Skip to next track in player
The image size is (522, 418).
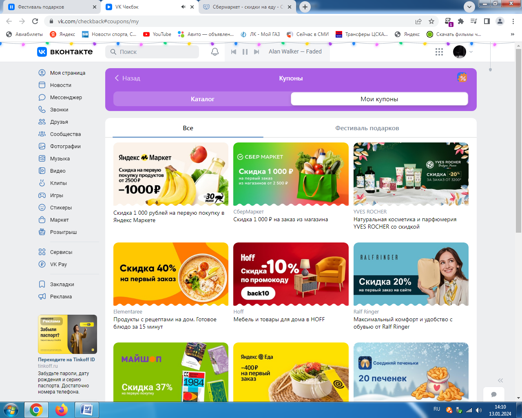pyautogui.click(x=257, y=52)
